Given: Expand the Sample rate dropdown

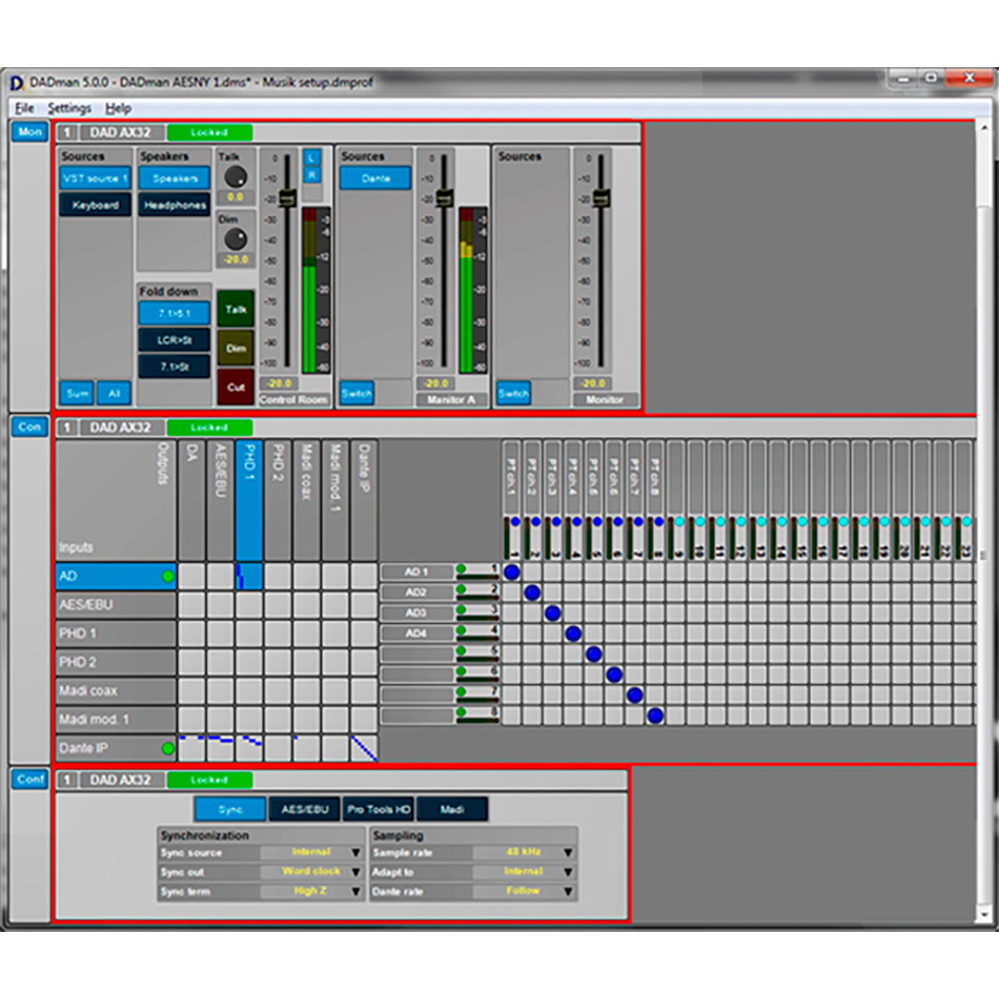Looking at the screenshot, I should (568, 852).
